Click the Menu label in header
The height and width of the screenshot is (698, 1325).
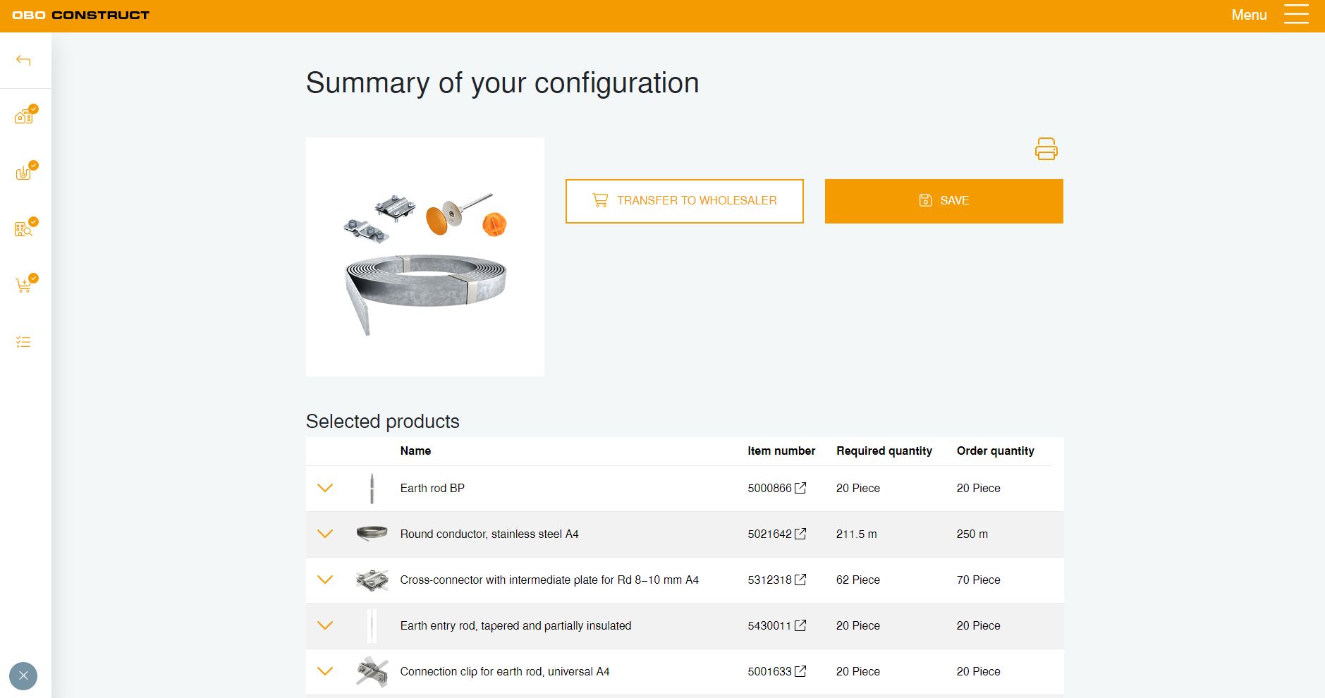click(x=1249, y=15)
